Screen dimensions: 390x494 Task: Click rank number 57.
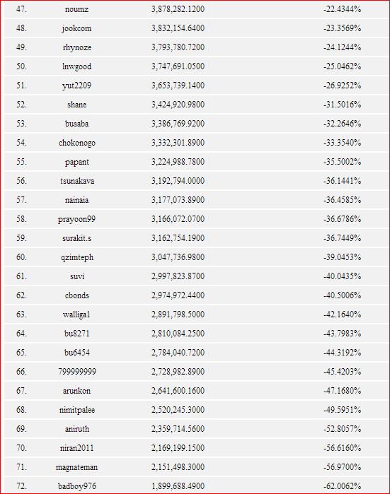(x=21, y=200)
